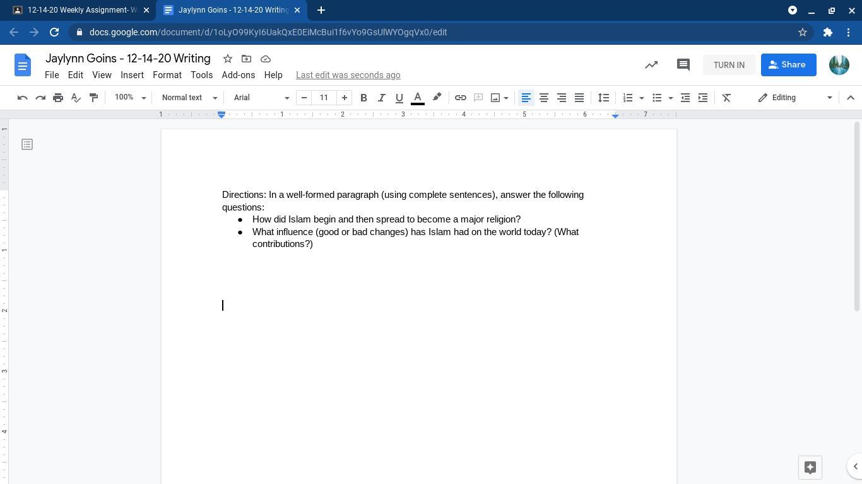Open the Docs home icon

23,65
